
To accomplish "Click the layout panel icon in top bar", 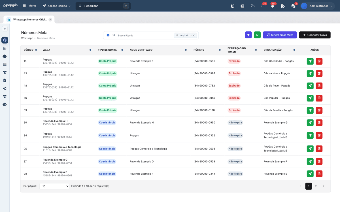I will tap(232, 6).
